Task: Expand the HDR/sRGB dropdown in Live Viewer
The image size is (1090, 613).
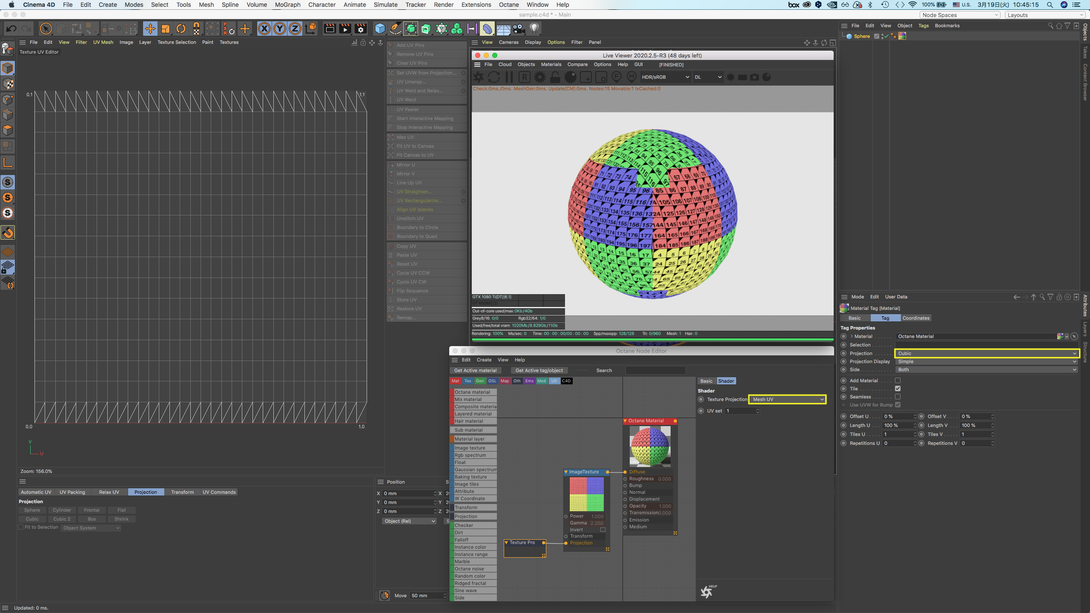Action: [665, 77]
